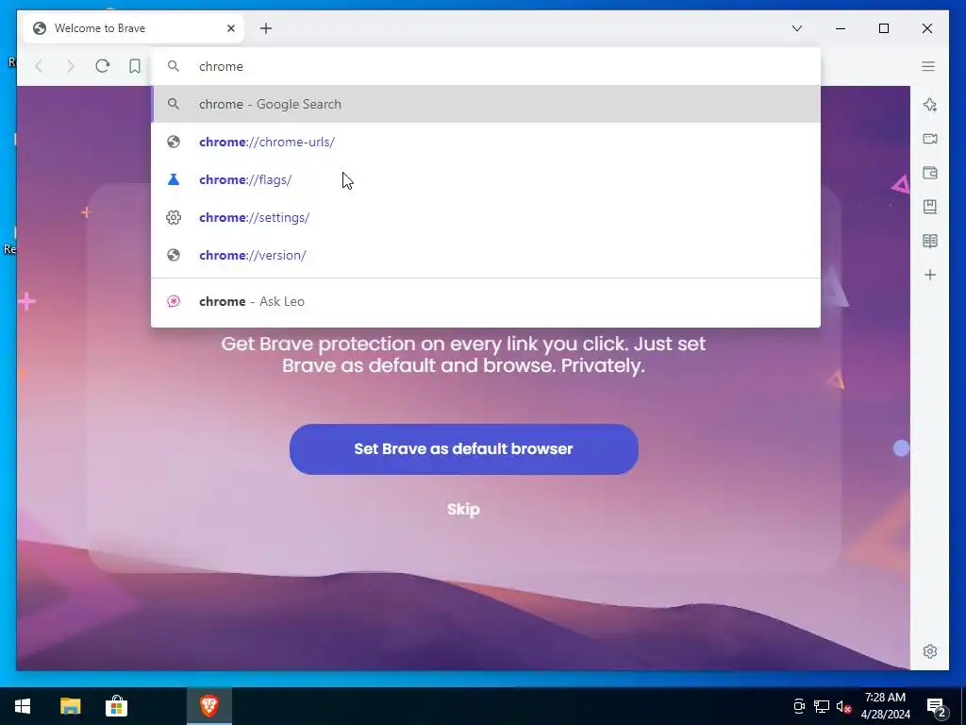The width and height of the screenshot is (966, 725).
Task: Expand the tab search dropdown arrow
Action: [x=796, y=28]
